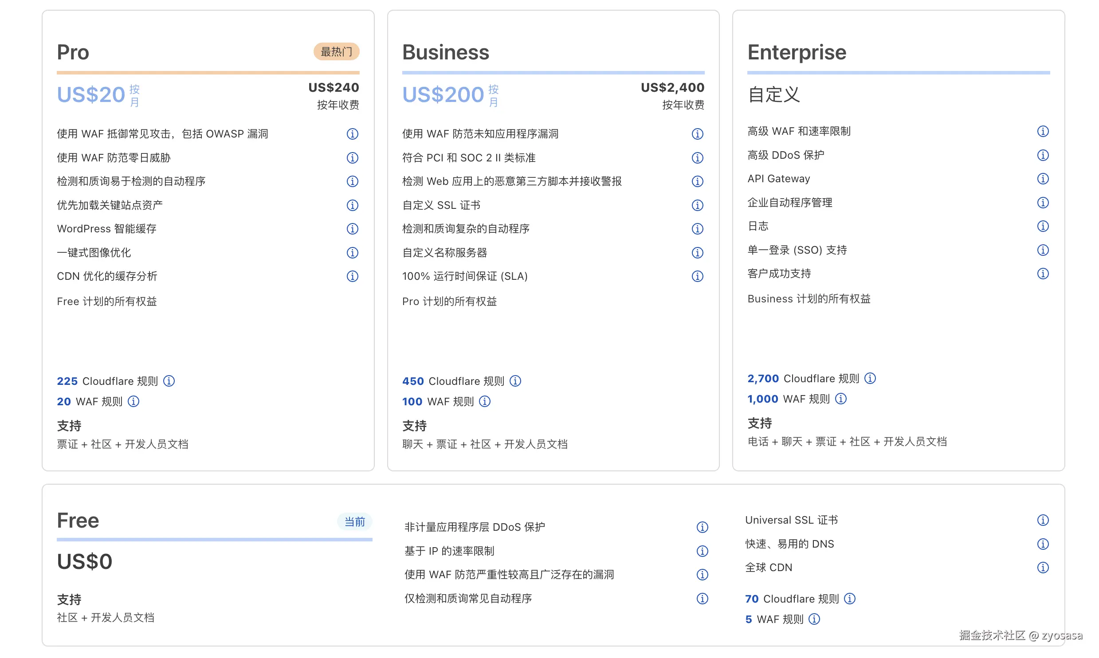Show info for 70 Cloudflare 规则

point(850,599)
